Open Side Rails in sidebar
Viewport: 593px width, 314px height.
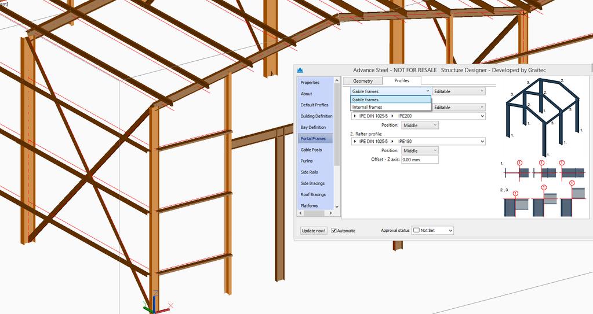(310, 172)
